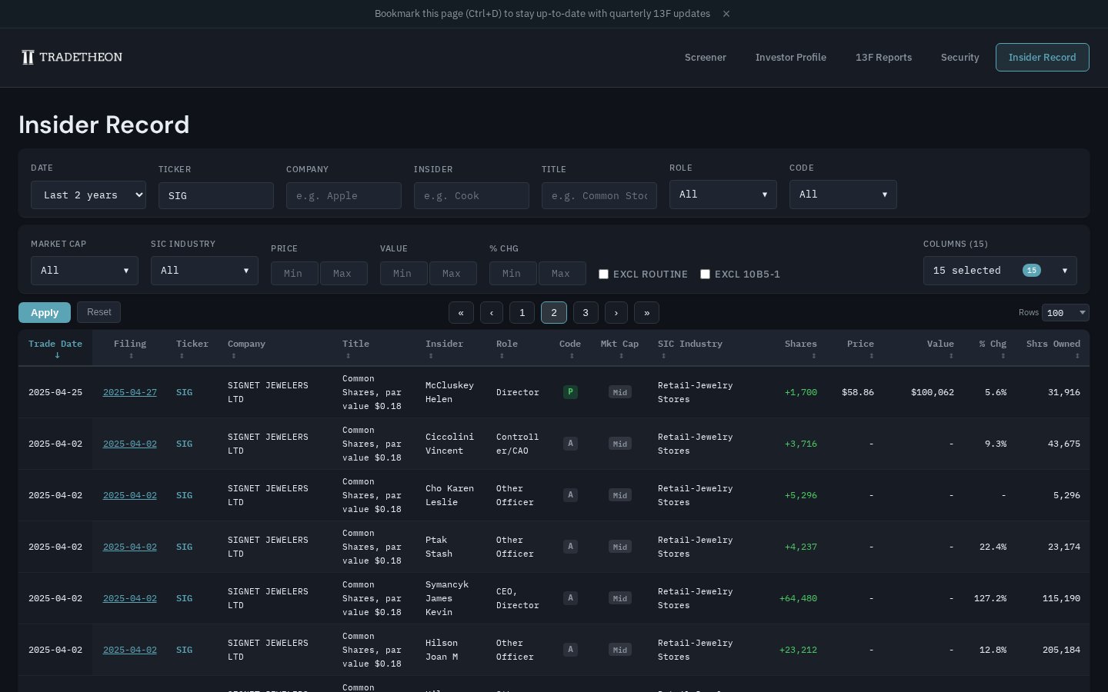Open the Code filter dropdown
This screenshot has height=692, width=1108.
[x=843, y=195]
